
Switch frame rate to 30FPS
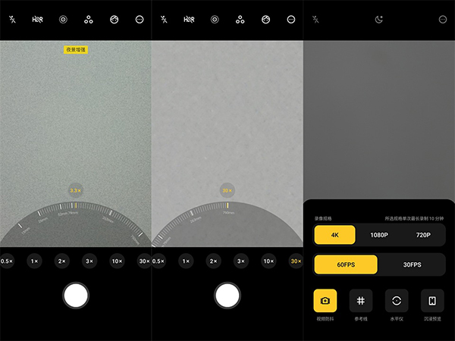pyautogui.click(x=412, y=265)
